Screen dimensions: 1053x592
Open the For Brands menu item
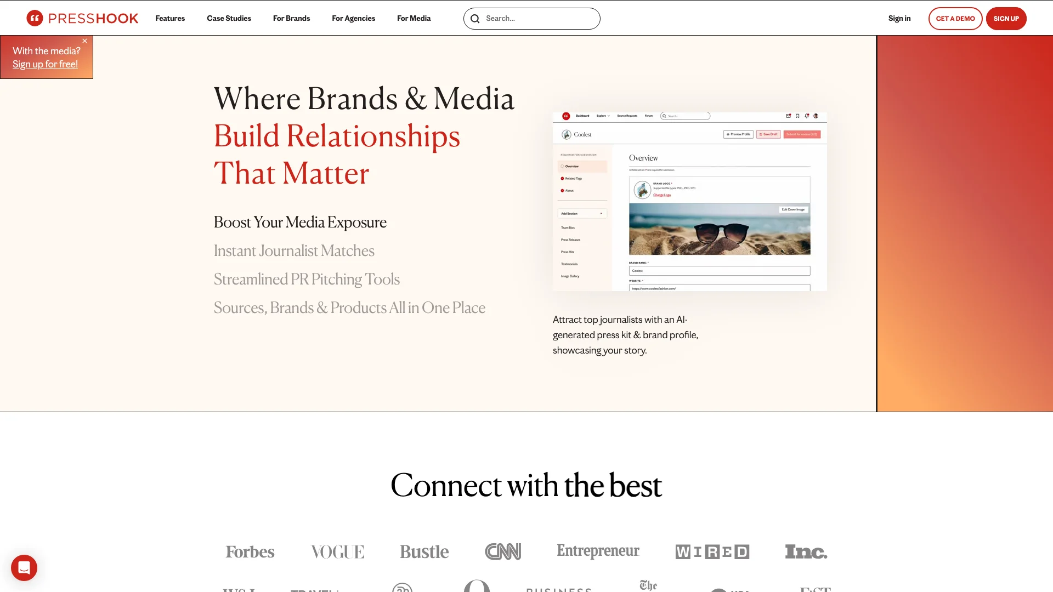click(x=291, y=19)
